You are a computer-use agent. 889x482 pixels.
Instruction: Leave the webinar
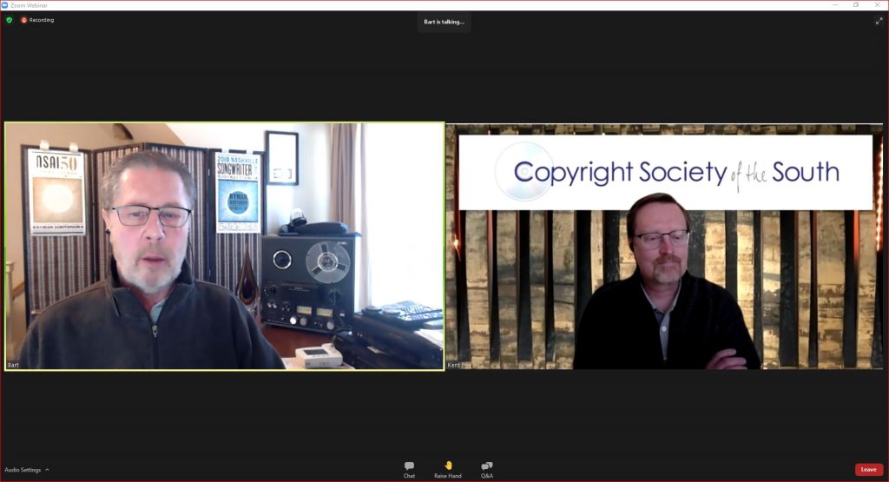868,469
